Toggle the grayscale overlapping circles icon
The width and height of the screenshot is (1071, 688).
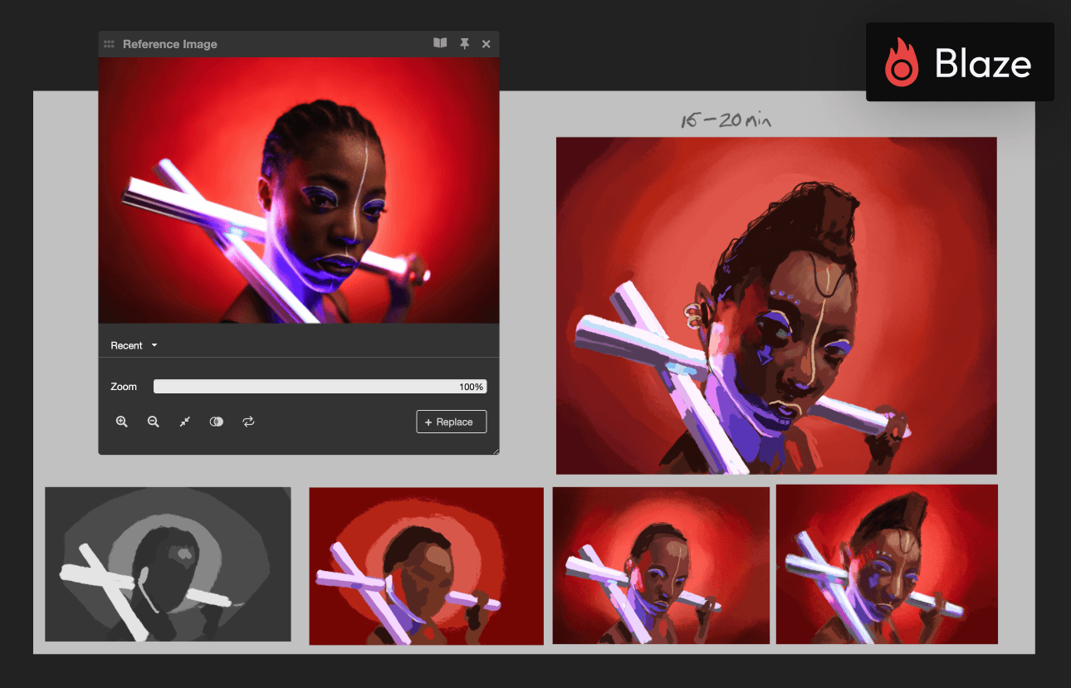[x=217, y=422]
